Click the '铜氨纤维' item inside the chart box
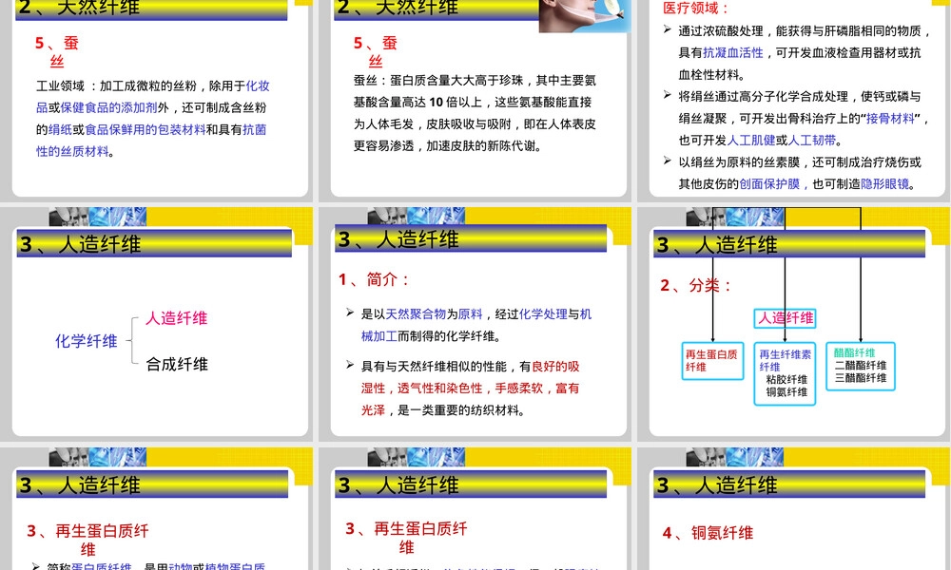Screen dimensions: 951x570 [x=786, y=392]
